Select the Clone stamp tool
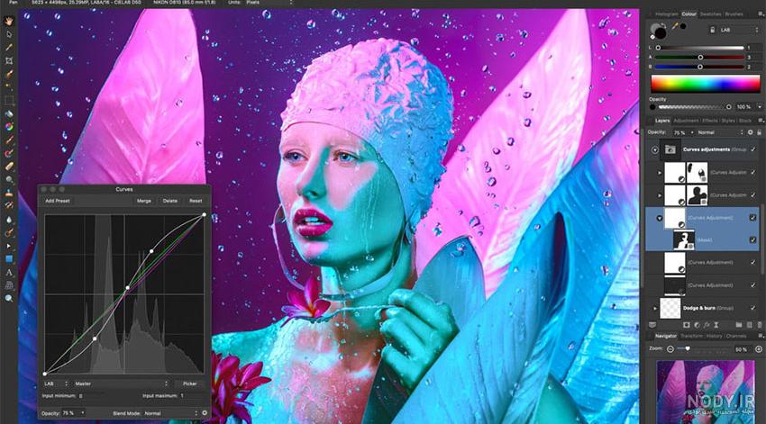Screen dimensions: 766x424 point(9,193)
